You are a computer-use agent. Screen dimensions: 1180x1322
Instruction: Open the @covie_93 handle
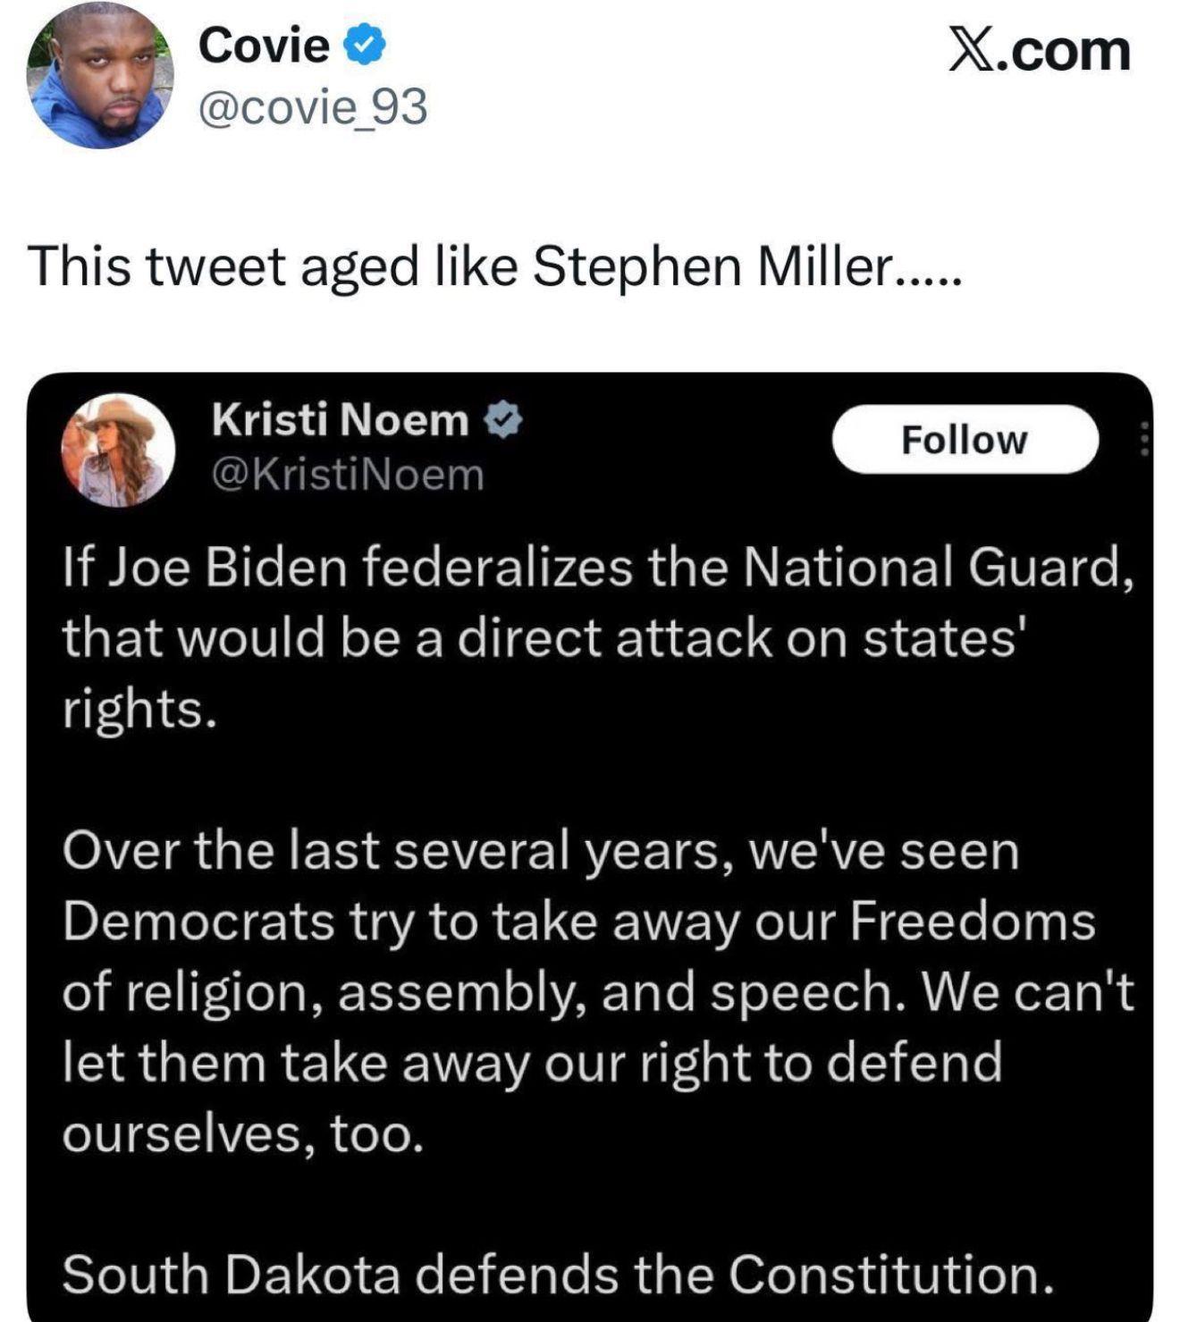(x=312, y=108)
